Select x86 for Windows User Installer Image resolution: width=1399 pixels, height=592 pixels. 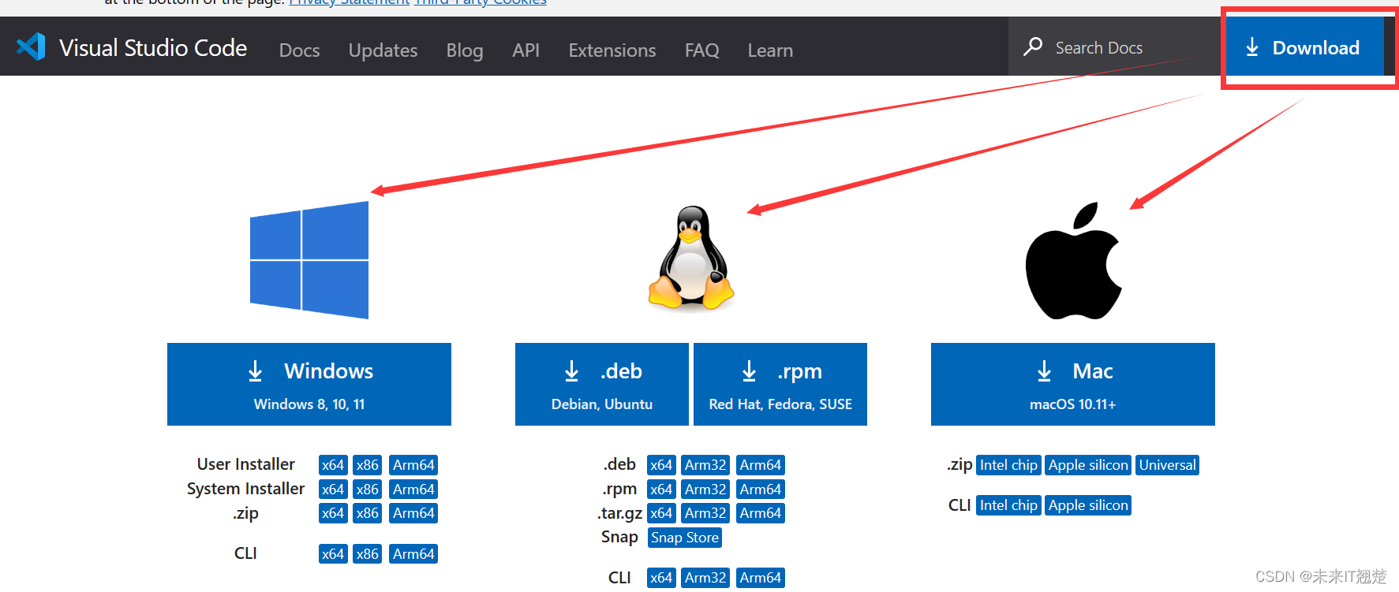(x=368, y=465)
